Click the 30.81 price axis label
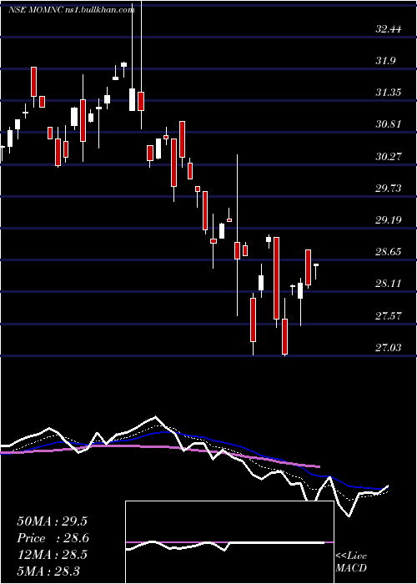Image resolution: width=417 pixels, height=584 pixels. coord(389,124)
